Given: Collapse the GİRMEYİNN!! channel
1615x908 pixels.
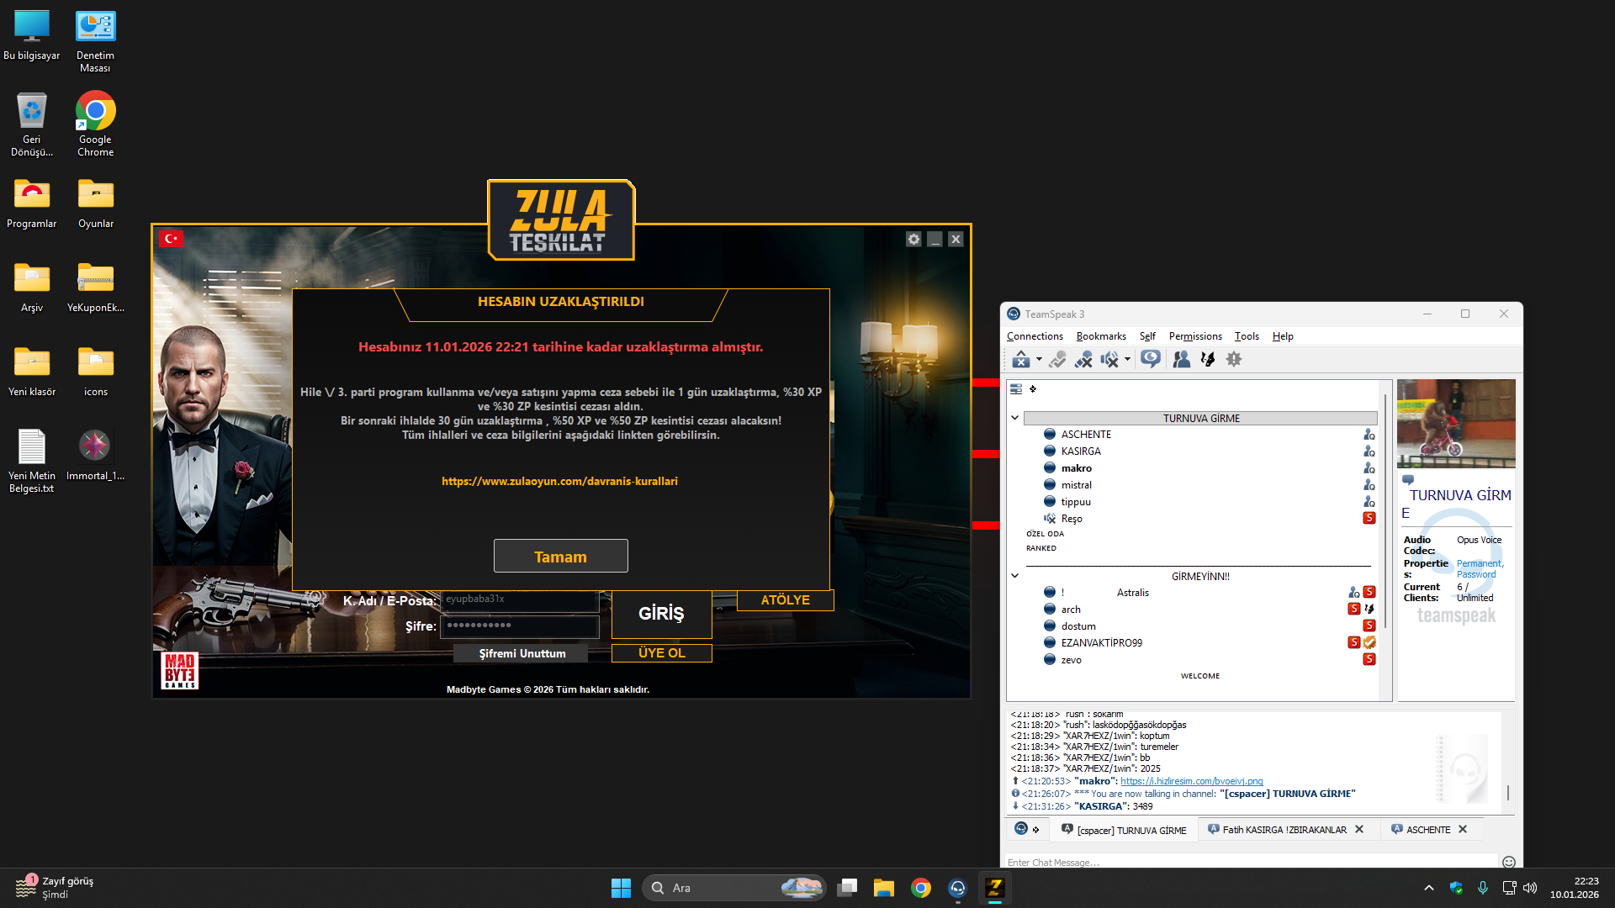Looking at the screenshot, I should point(1015,576).
